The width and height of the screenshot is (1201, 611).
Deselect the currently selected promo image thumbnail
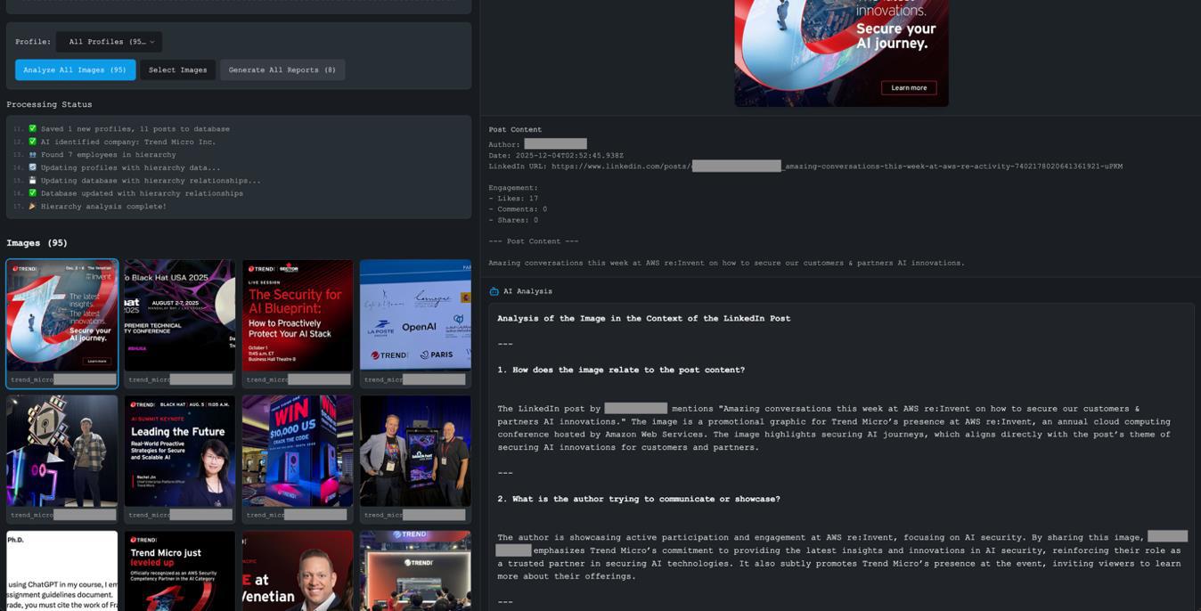click(x=61, y=322)
